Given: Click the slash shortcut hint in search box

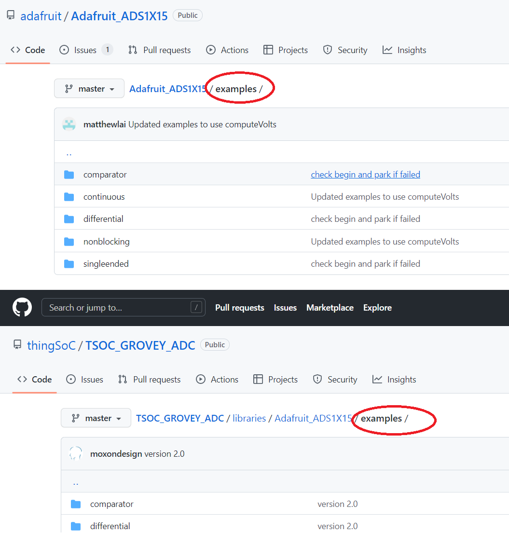Looking at the screenshot, I should point(196,307).
